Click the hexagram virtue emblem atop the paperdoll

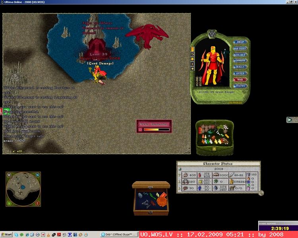coord(211,34)
